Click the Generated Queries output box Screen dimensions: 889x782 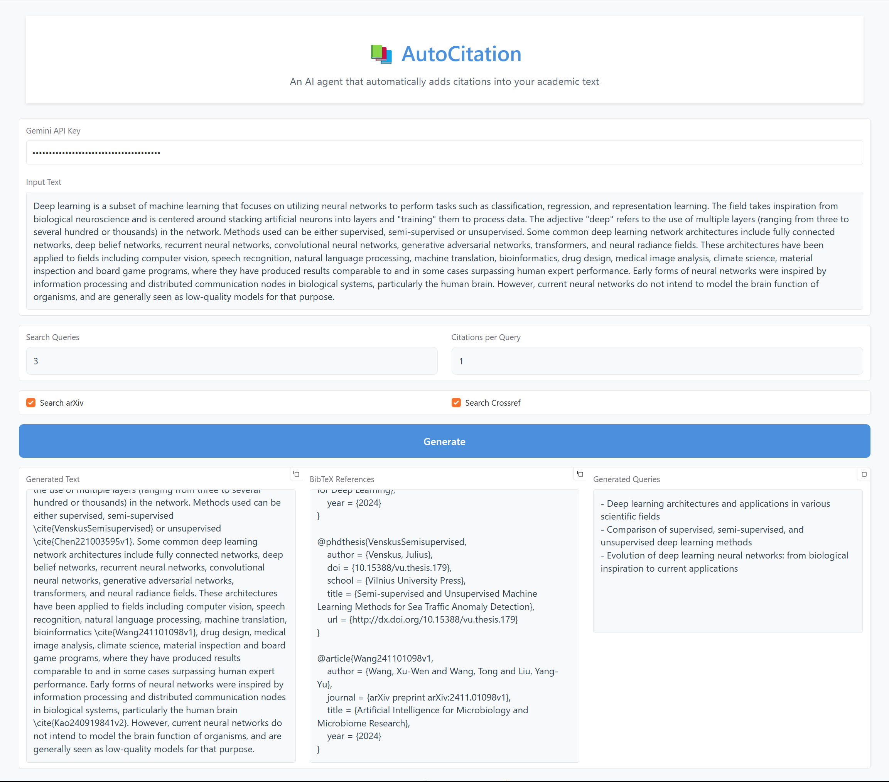click(728, 561)
